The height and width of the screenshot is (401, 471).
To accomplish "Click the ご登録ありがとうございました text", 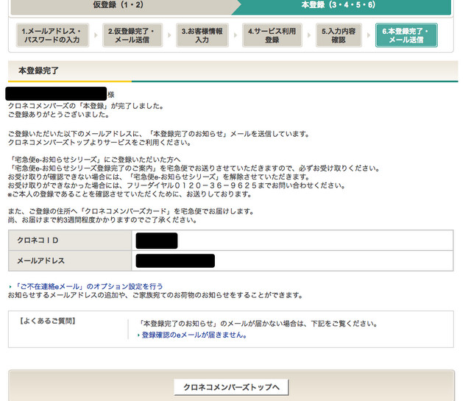I will (59, 115).
